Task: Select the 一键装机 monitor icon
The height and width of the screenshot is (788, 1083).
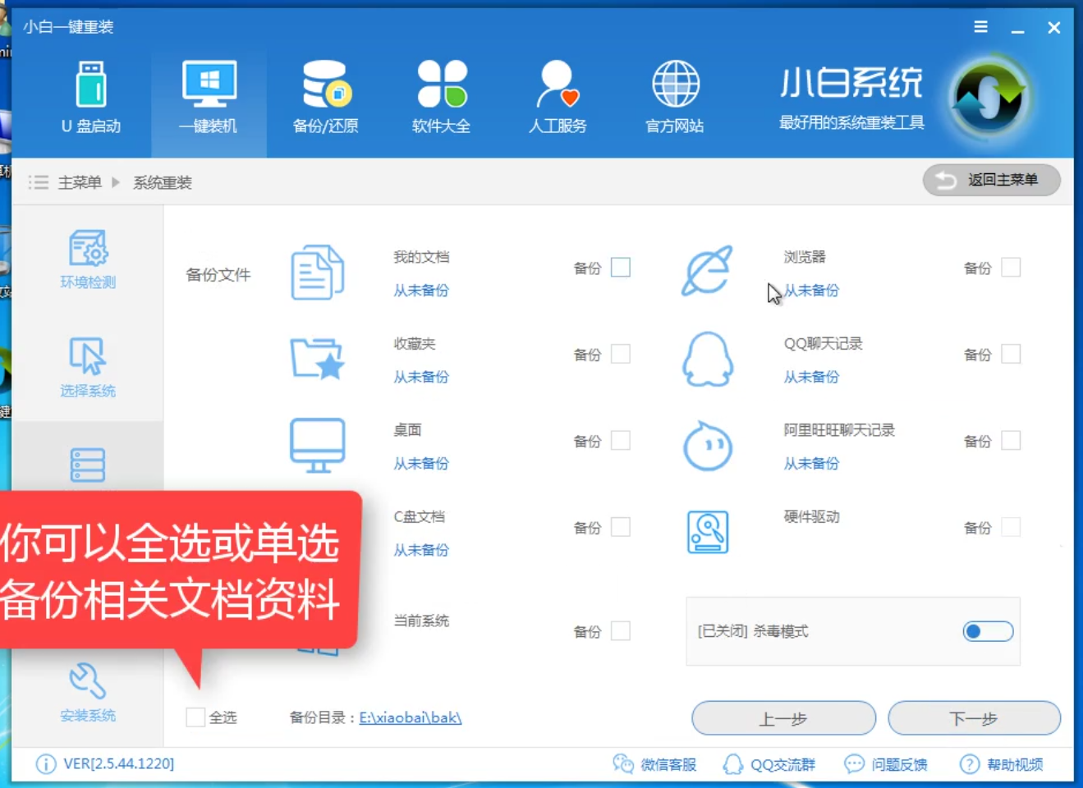Action: click(209, 84)
